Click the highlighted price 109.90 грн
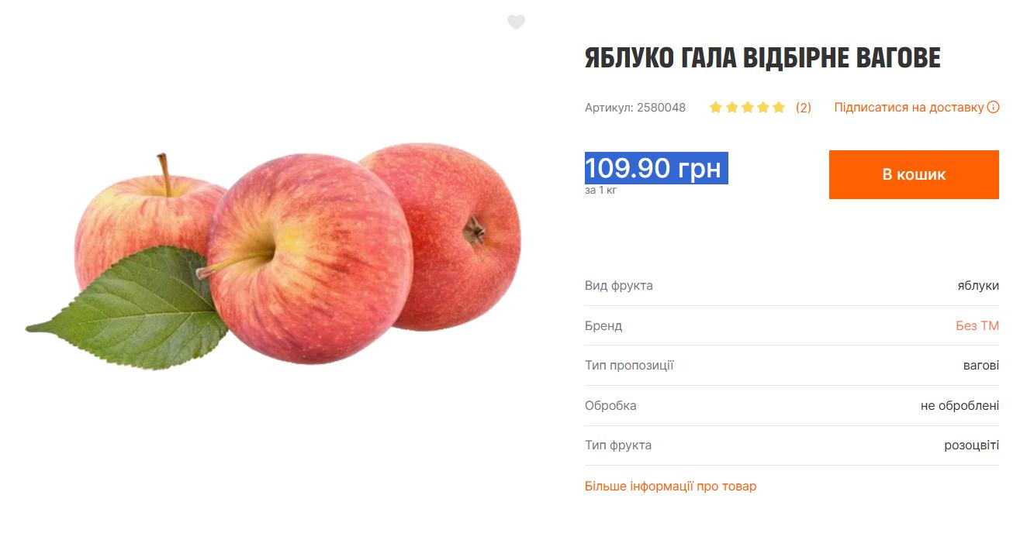The height and width of the screenshot is (533, 1027). pos(655,168)
